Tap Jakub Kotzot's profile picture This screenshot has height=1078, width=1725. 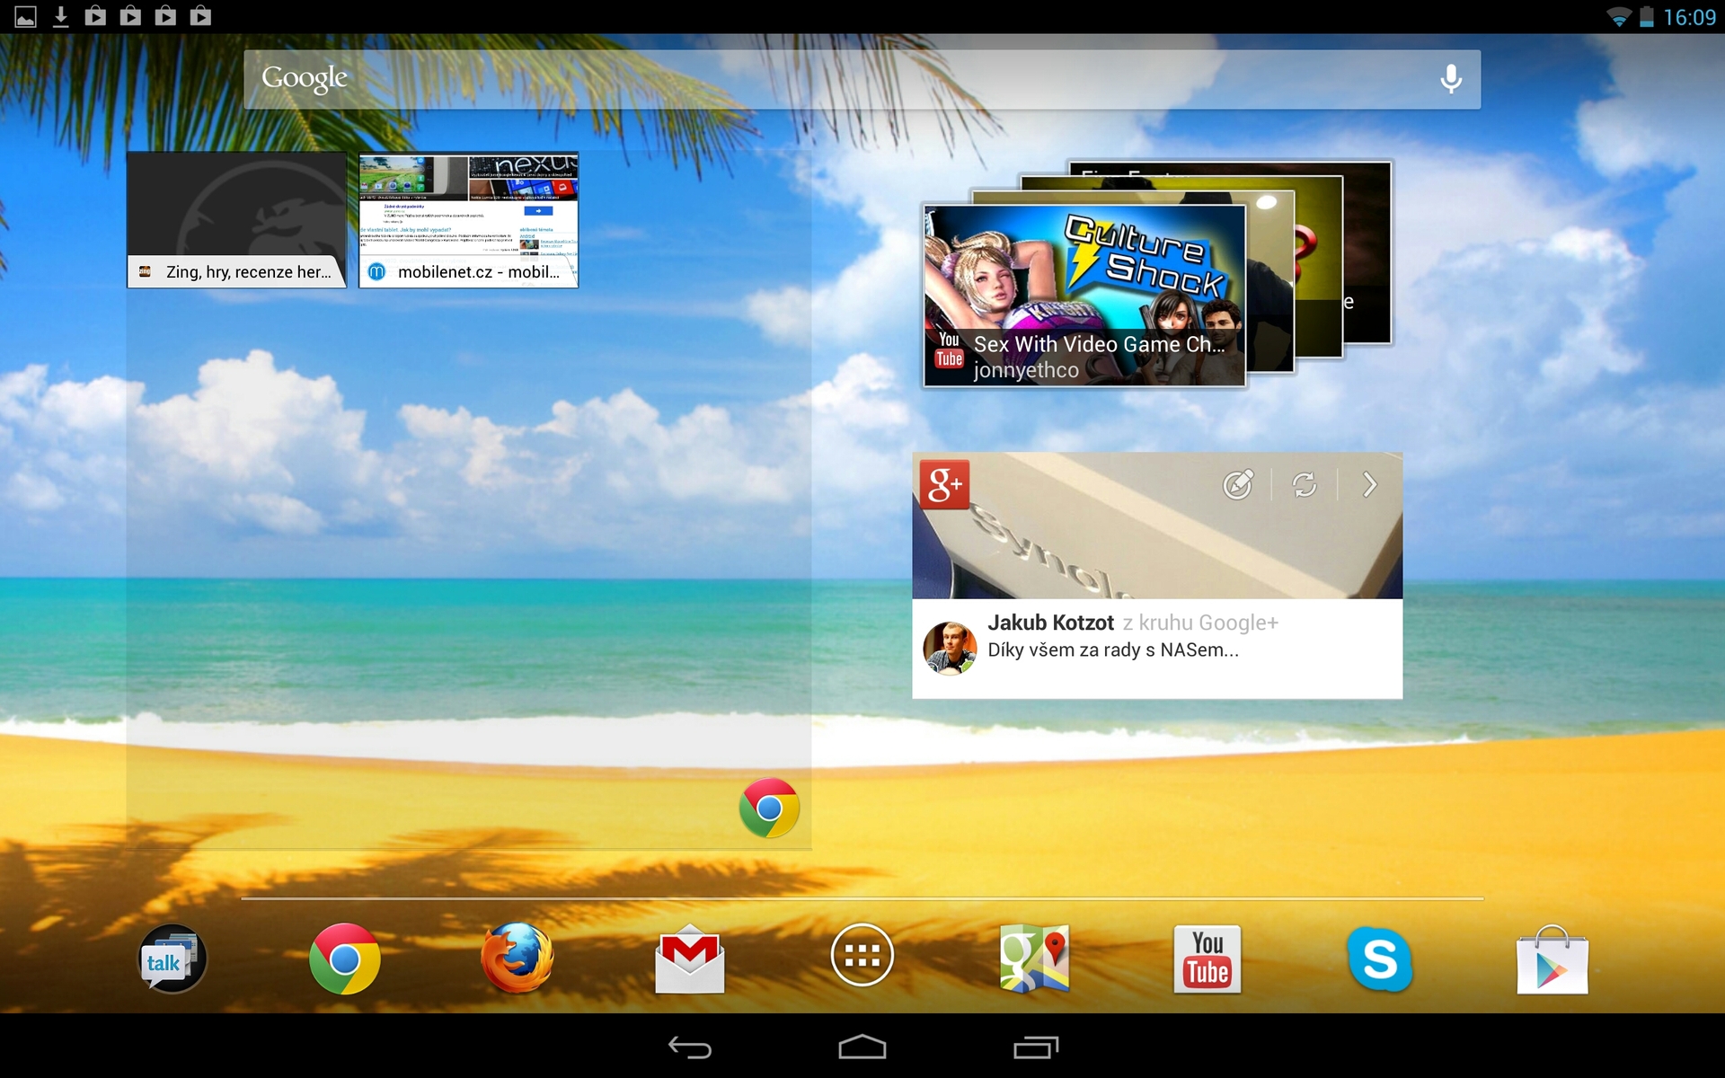click(950, 647)
